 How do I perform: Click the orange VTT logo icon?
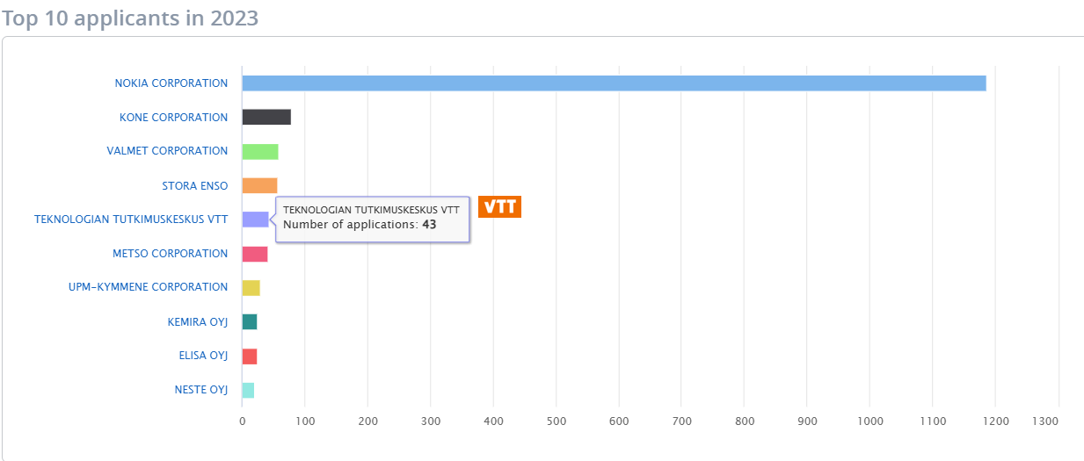pos(499,207)
